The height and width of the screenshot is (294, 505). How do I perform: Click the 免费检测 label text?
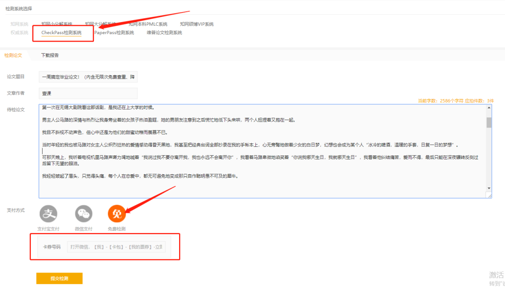(116, 229)
